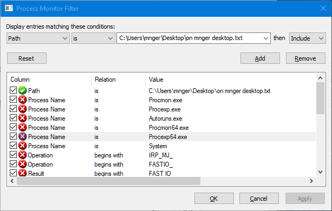The height and width of the screenshot is (211, 332).
Task: Sort by the Value header
Action: [231, 80]
